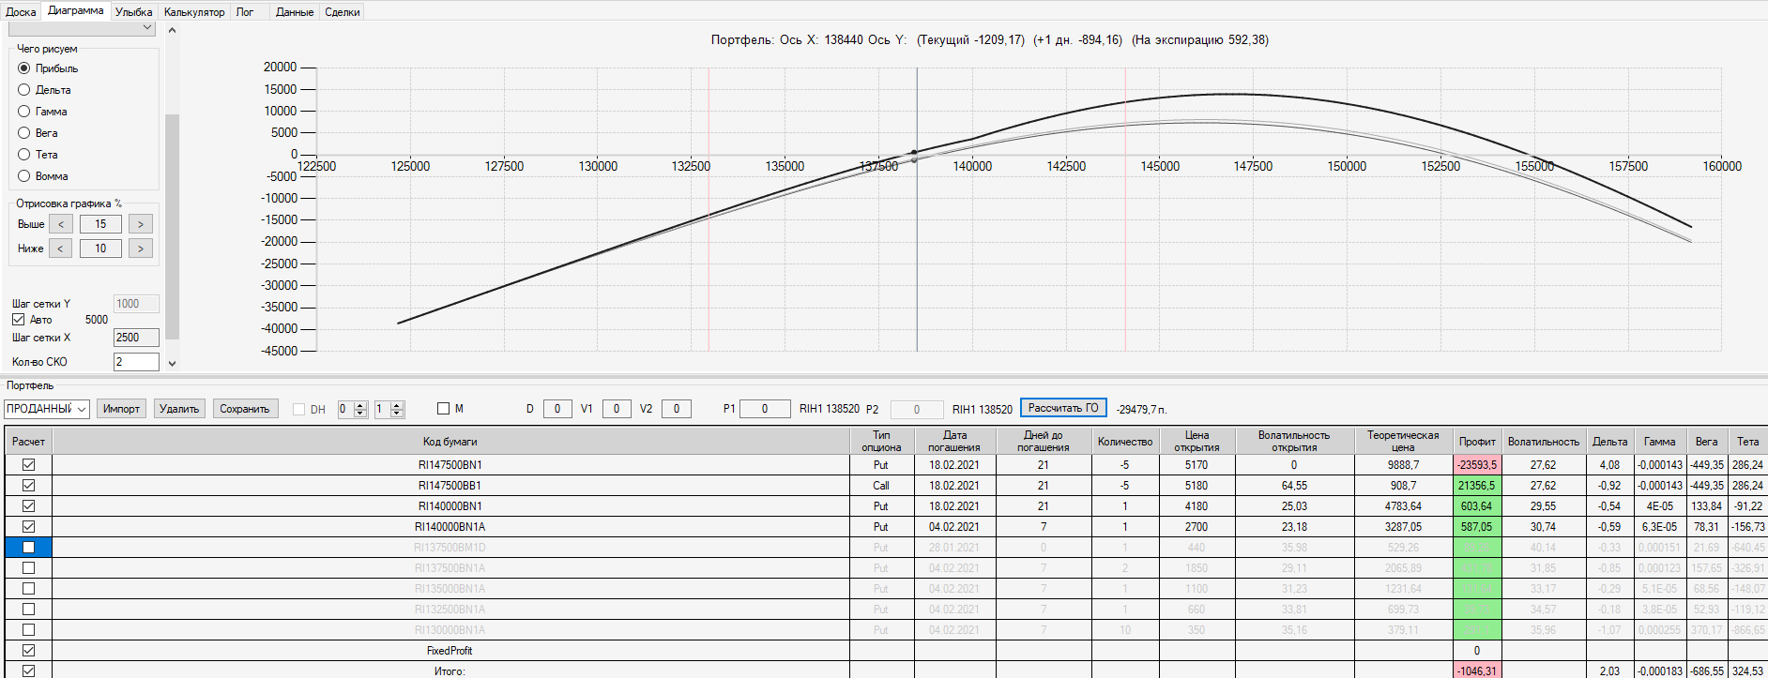The image size is (1768, 678).
Task: Click the Дата погашения column header
Action: click(954, 441)
